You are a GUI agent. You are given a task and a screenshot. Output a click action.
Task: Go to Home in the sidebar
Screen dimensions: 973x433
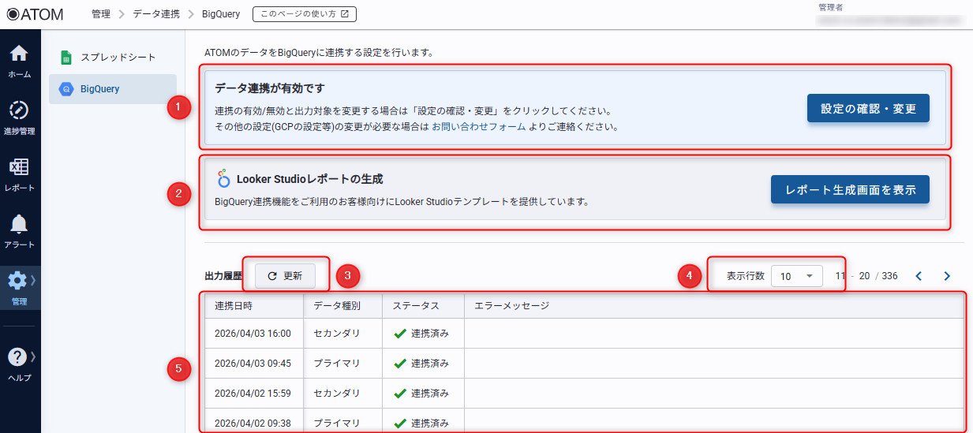coord(20,62)
